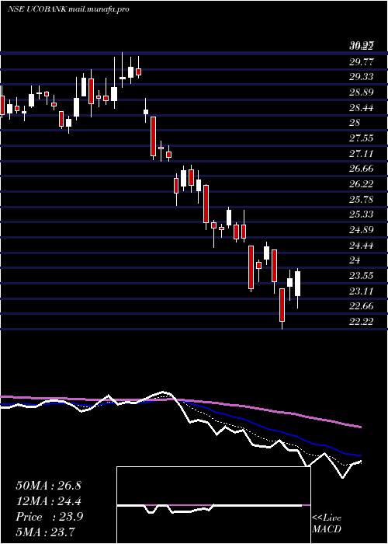
Task: Select the 22.22 price axis label
Action: point(362,322)
